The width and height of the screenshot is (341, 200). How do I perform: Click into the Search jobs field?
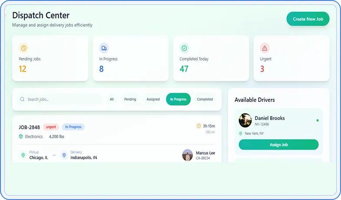pyautogui.click(x=63, y=100)
